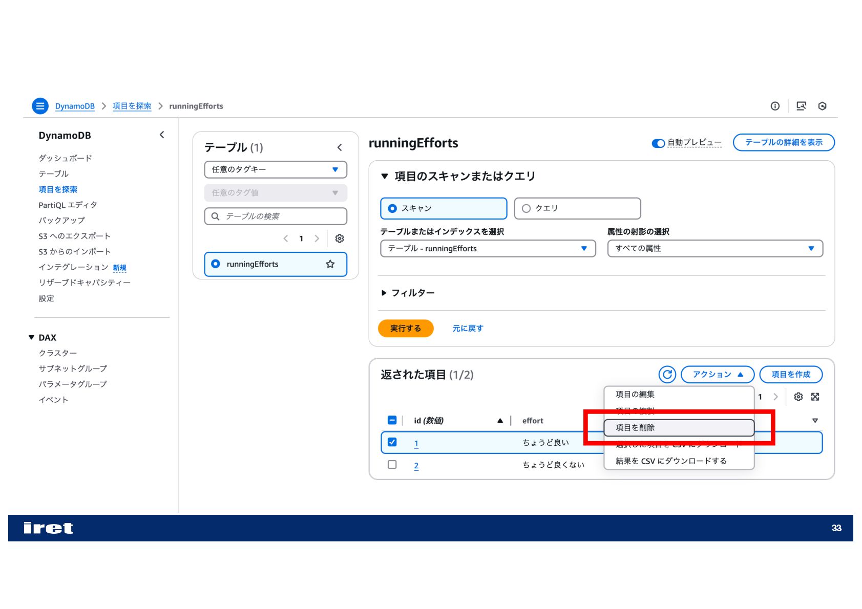Choose Delete item from the Actions menu

point(679,428)
